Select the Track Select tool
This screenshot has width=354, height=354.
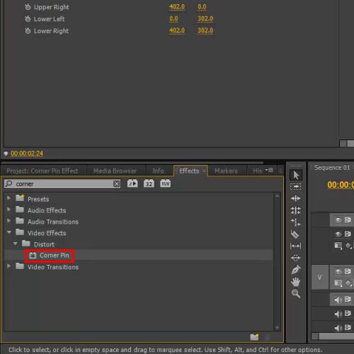pos(296,187)
